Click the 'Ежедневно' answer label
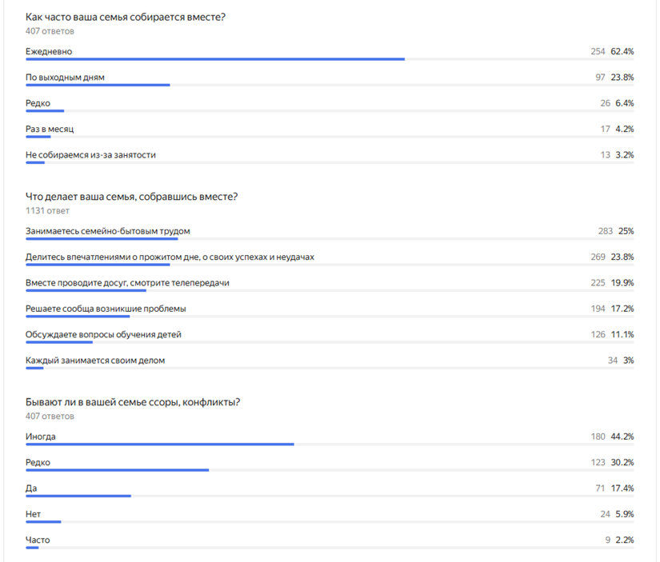Viewport: 660px width, 562px height. point(49,51)
